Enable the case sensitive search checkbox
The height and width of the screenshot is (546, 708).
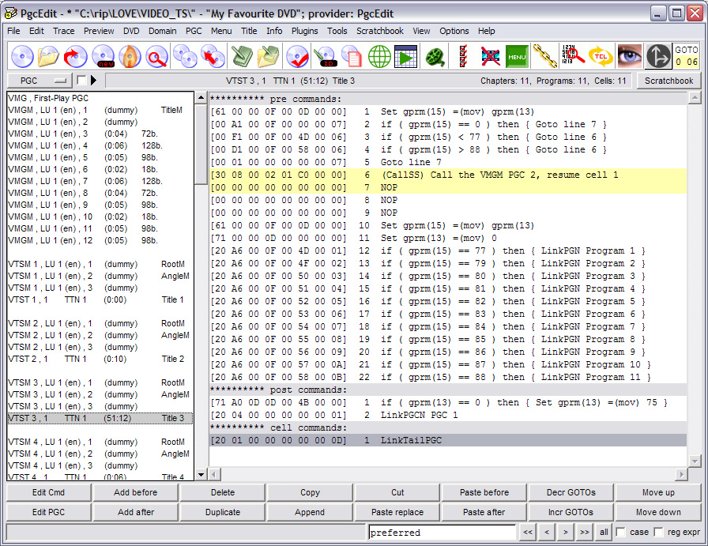click(621, 532)
